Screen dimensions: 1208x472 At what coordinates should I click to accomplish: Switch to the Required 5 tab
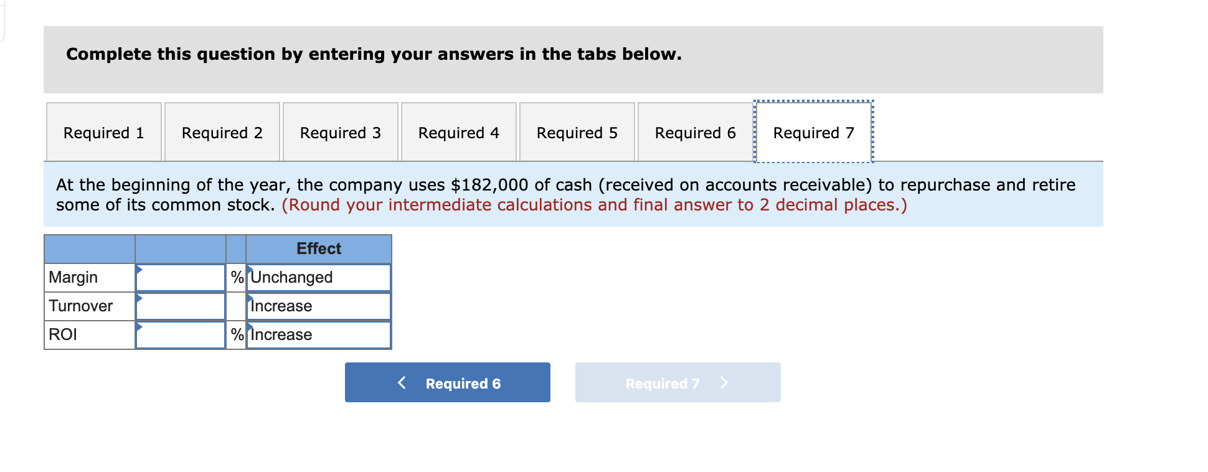pos(577,132)
